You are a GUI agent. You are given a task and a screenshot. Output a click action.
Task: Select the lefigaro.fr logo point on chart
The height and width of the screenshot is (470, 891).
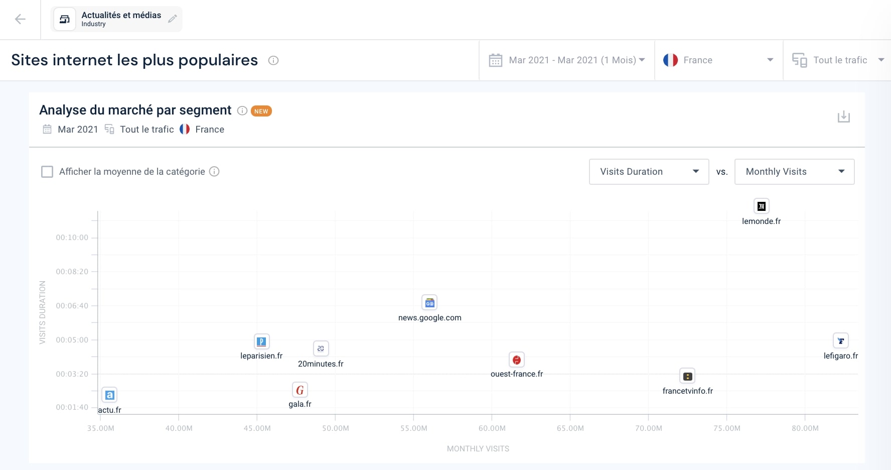[x=841, y=341]
